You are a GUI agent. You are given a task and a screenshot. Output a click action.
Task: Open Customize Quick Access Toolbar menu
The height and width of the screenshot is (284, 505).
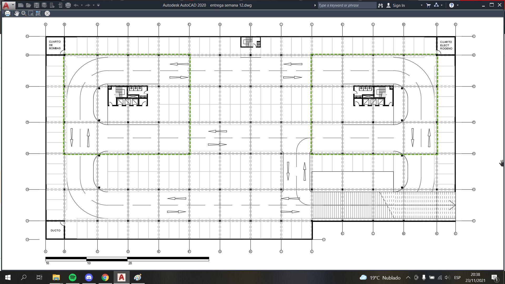pos(98,5)
